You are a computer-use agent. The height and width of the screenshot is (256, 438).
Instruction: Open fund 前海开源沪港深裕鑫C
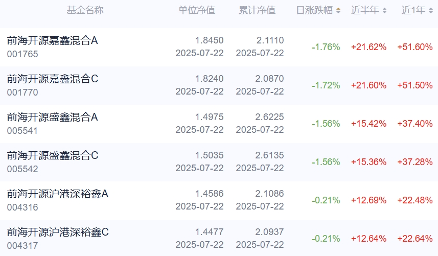tap(58, 232)
